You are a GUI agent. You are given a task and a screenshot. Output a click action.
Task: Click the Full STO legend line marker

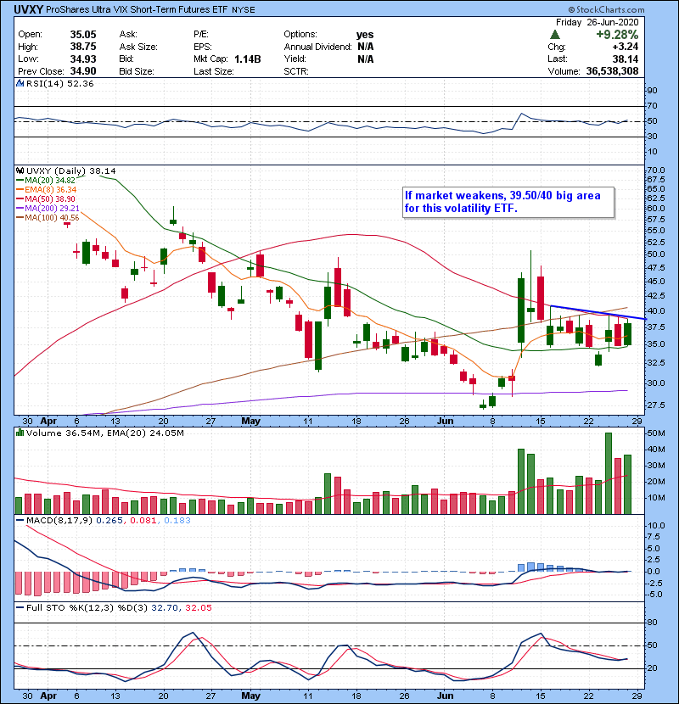coord(20,608)
